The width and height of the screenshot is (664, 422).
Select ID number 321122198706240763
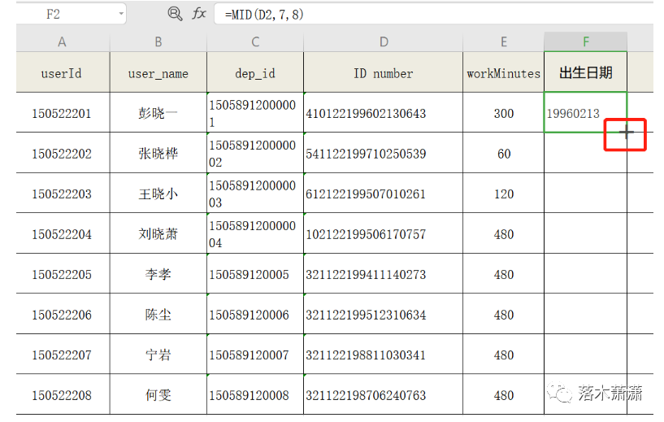tap(384, 394)
